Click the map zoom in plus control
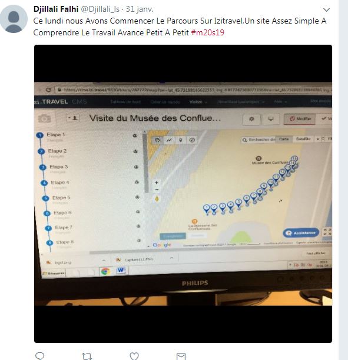 [157, 183]
